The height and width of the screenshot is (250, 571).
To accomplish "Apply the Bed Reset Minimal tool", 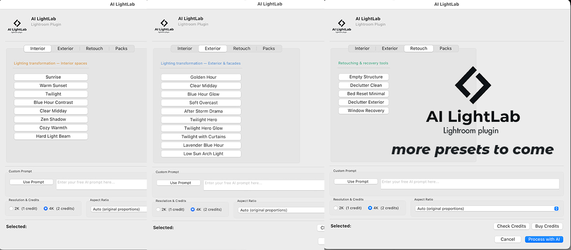I will click(x=364, y=93).
